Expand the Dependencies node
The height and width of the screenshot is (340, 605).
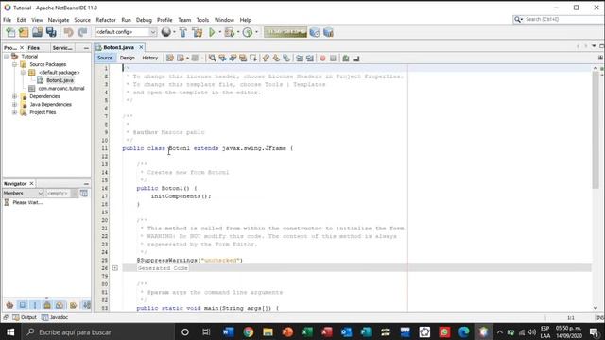[15, 96]
